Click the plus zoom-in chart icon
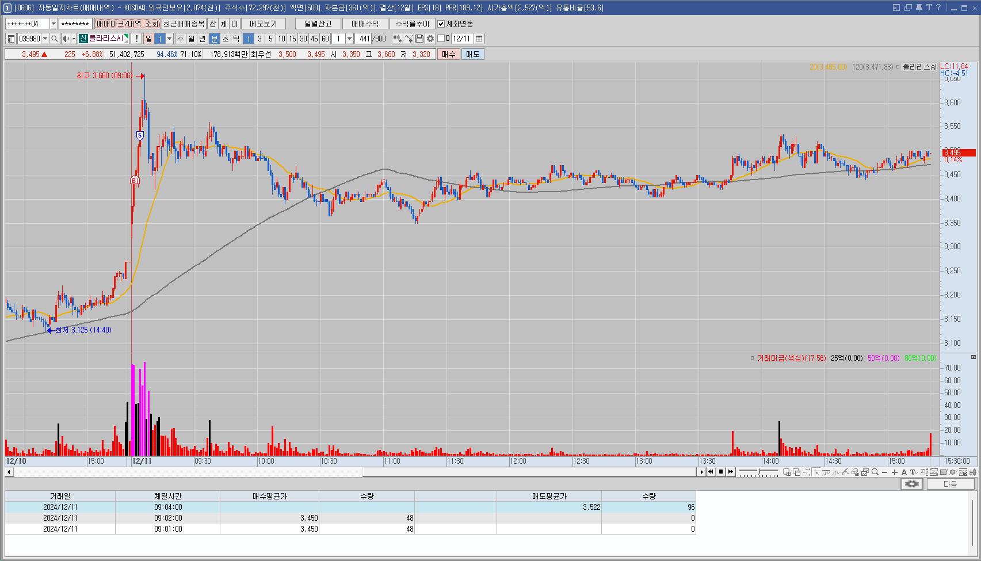Image resolution: width=981 pixels, height=561 pixels. coord(894,472)
